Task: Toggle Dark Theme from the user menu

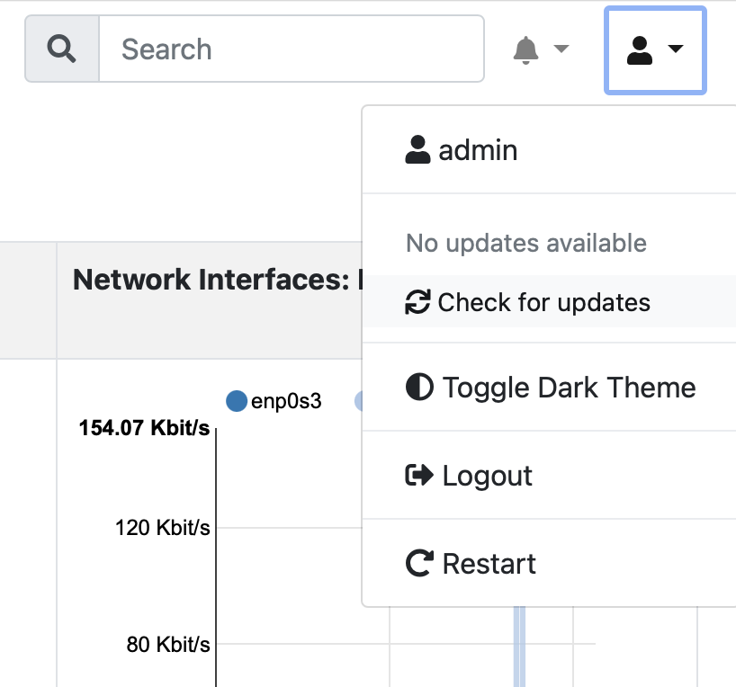Action: (549, 388)
